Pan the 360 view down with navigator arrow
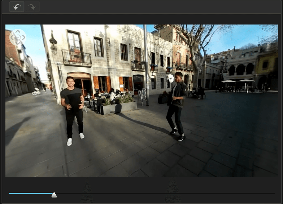Screen dimensions: 283x204 [18, 43]
